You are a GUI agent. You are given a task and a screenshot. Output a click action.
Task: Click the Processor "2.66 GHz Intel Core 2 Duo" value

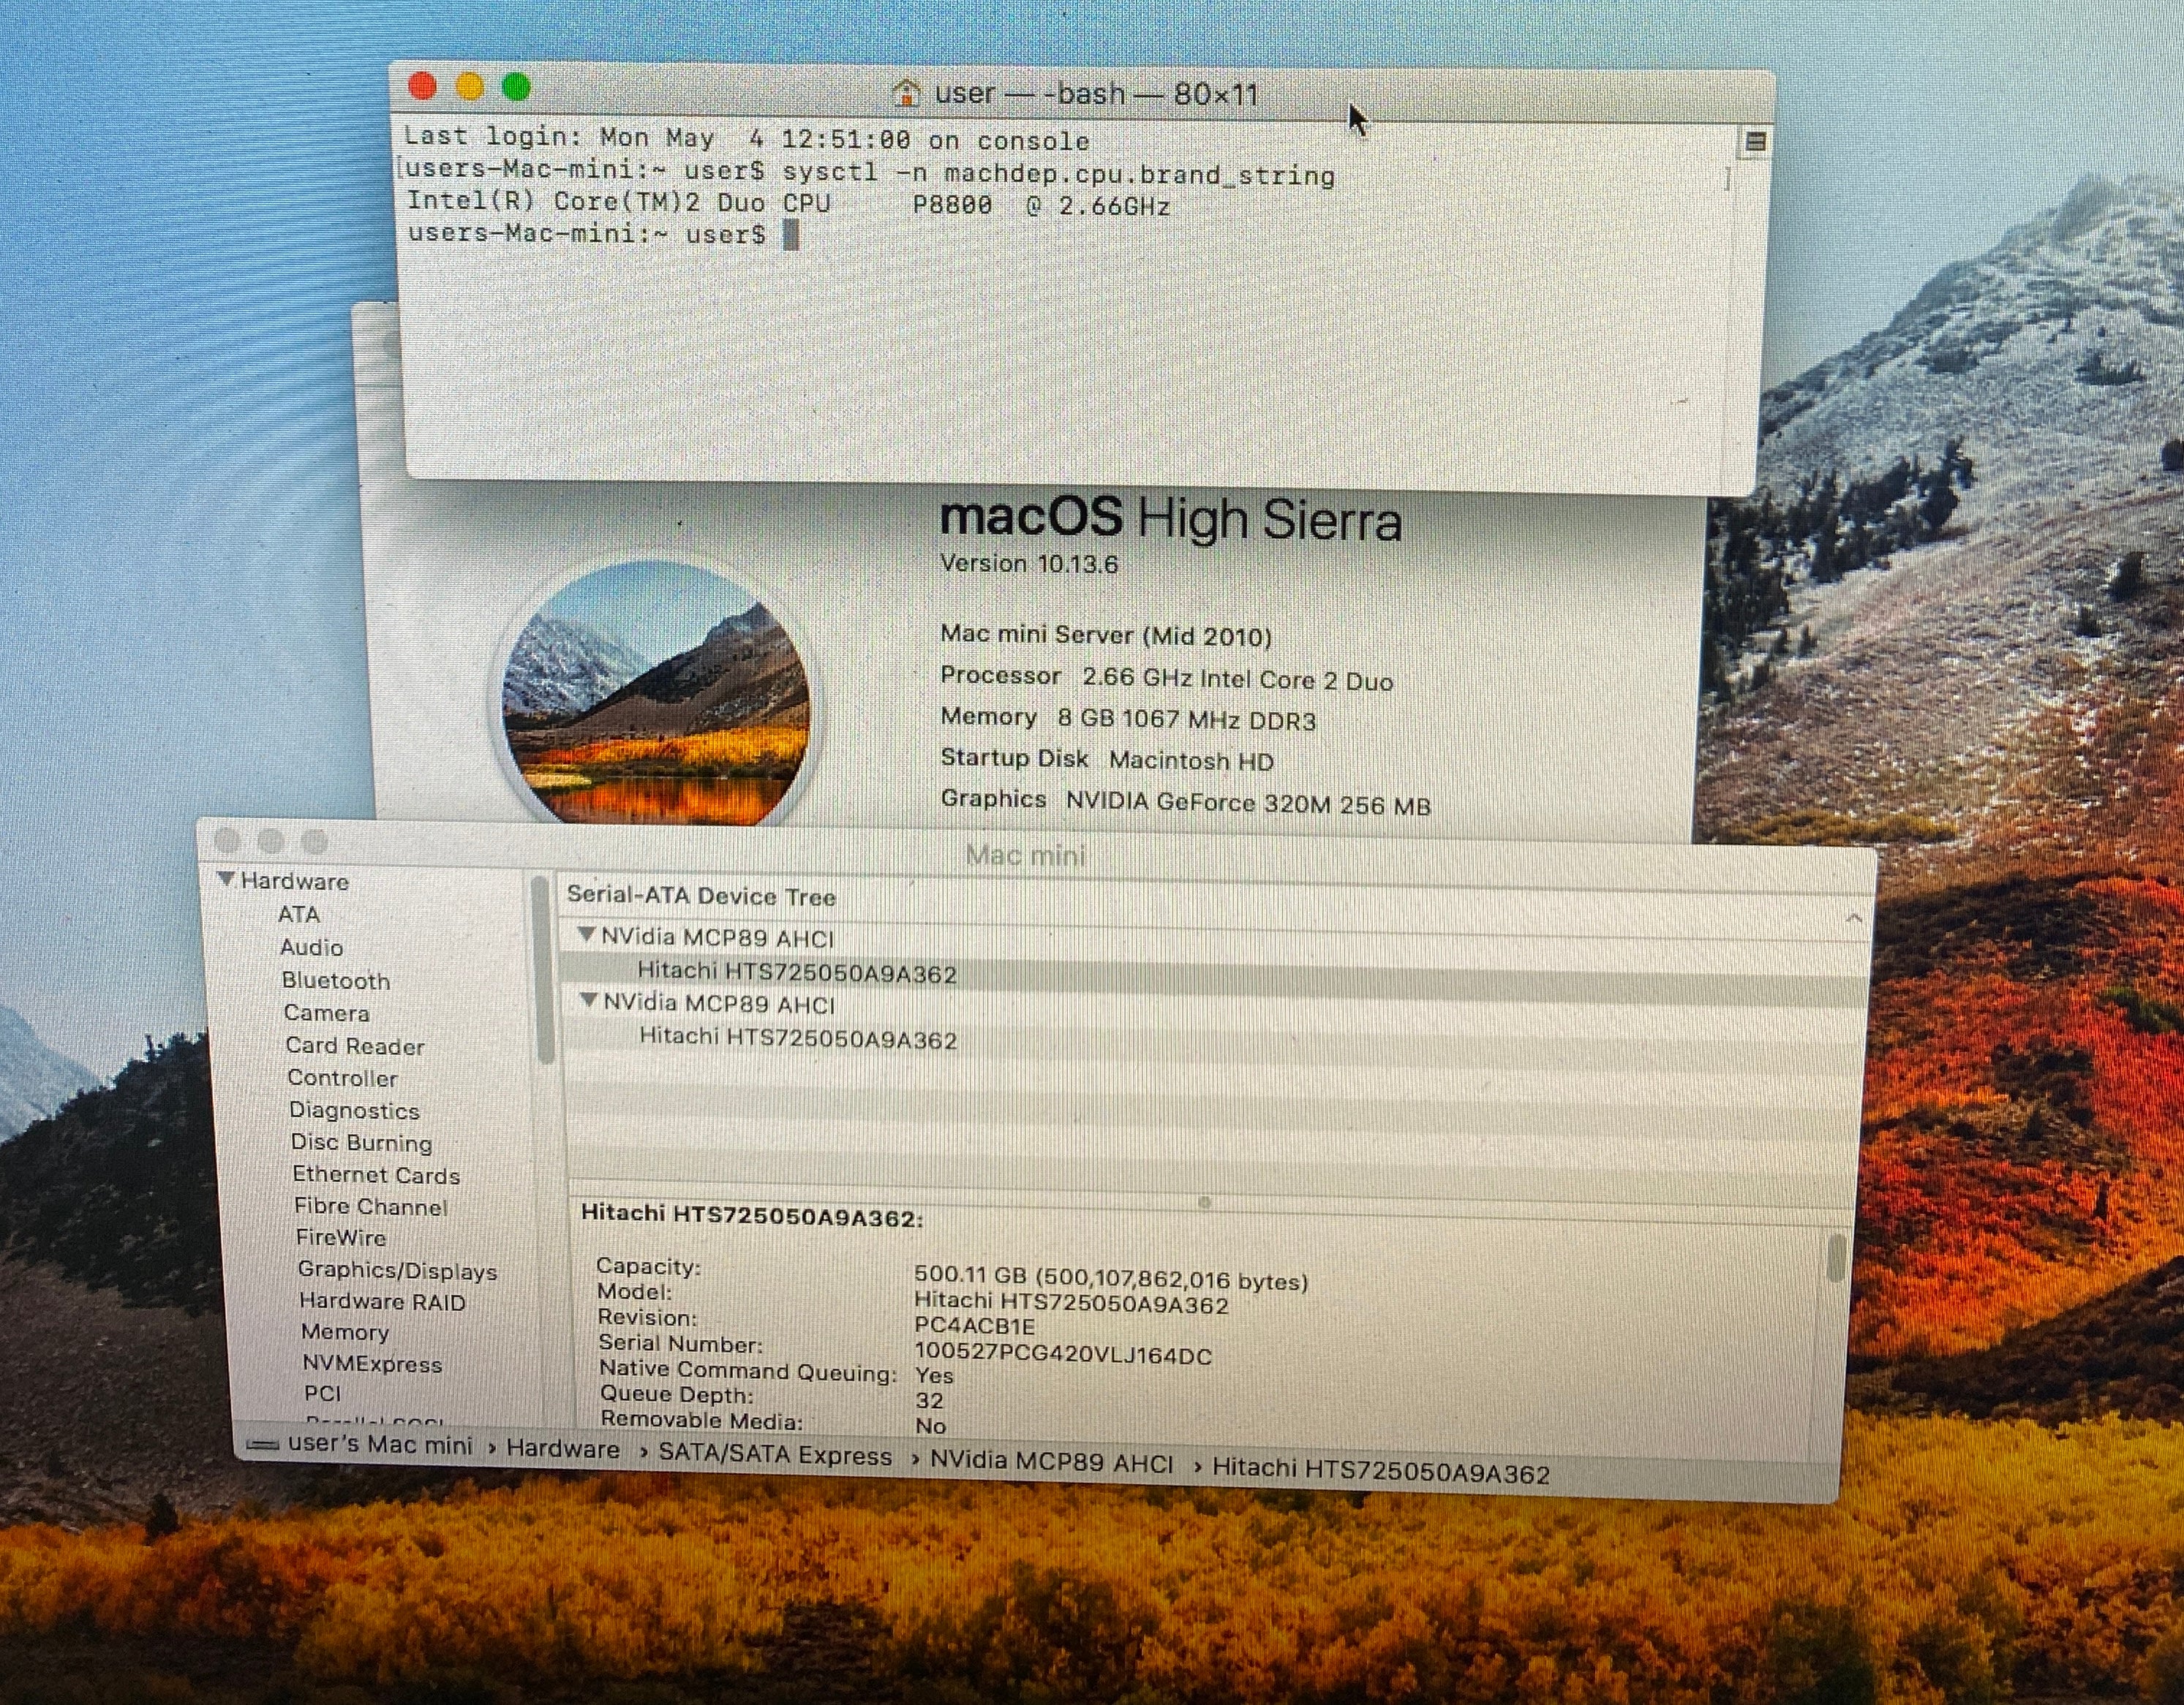click(1238, 680)
